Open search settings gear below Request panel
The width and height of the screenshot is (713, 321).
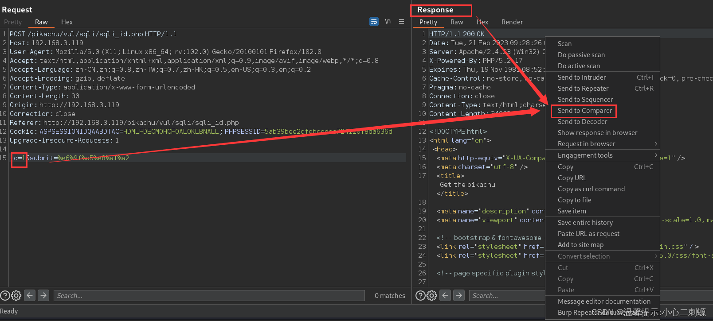point(16,295)
